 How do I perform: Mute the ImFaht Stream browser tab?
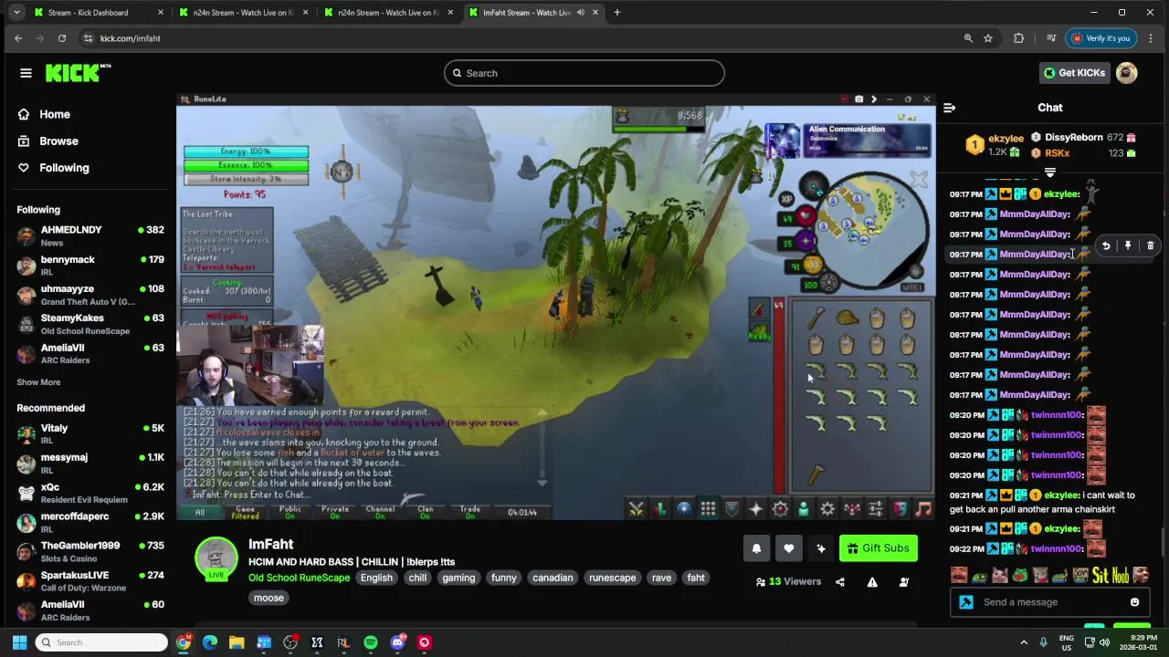click(x=581, y=13)
